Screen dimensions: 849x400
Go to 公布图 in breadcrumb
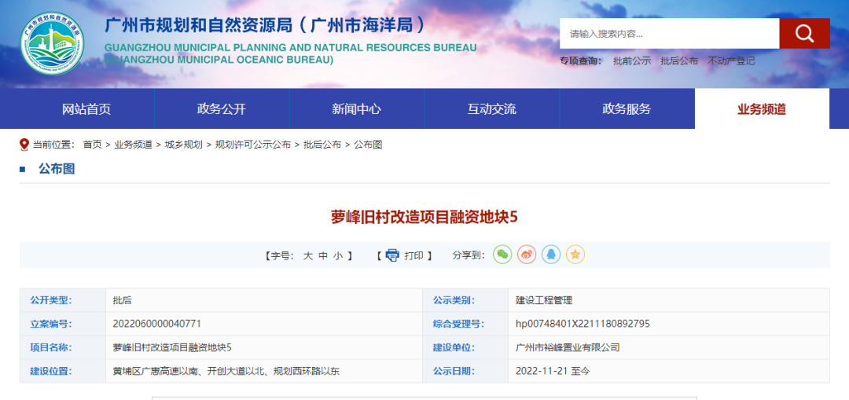point(368,145)
